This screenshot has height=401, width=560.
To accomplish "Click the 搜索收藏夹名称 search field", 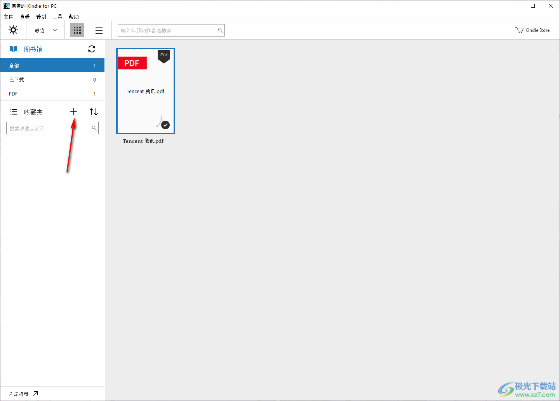I will (x=52, y=128).
